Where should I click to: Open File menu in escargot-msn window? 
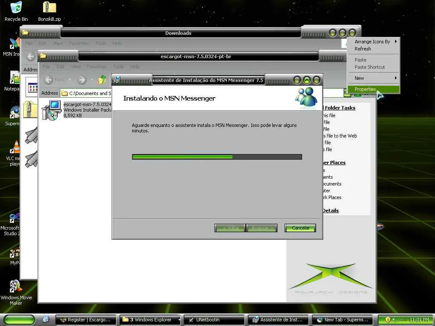tap(46, 67)
